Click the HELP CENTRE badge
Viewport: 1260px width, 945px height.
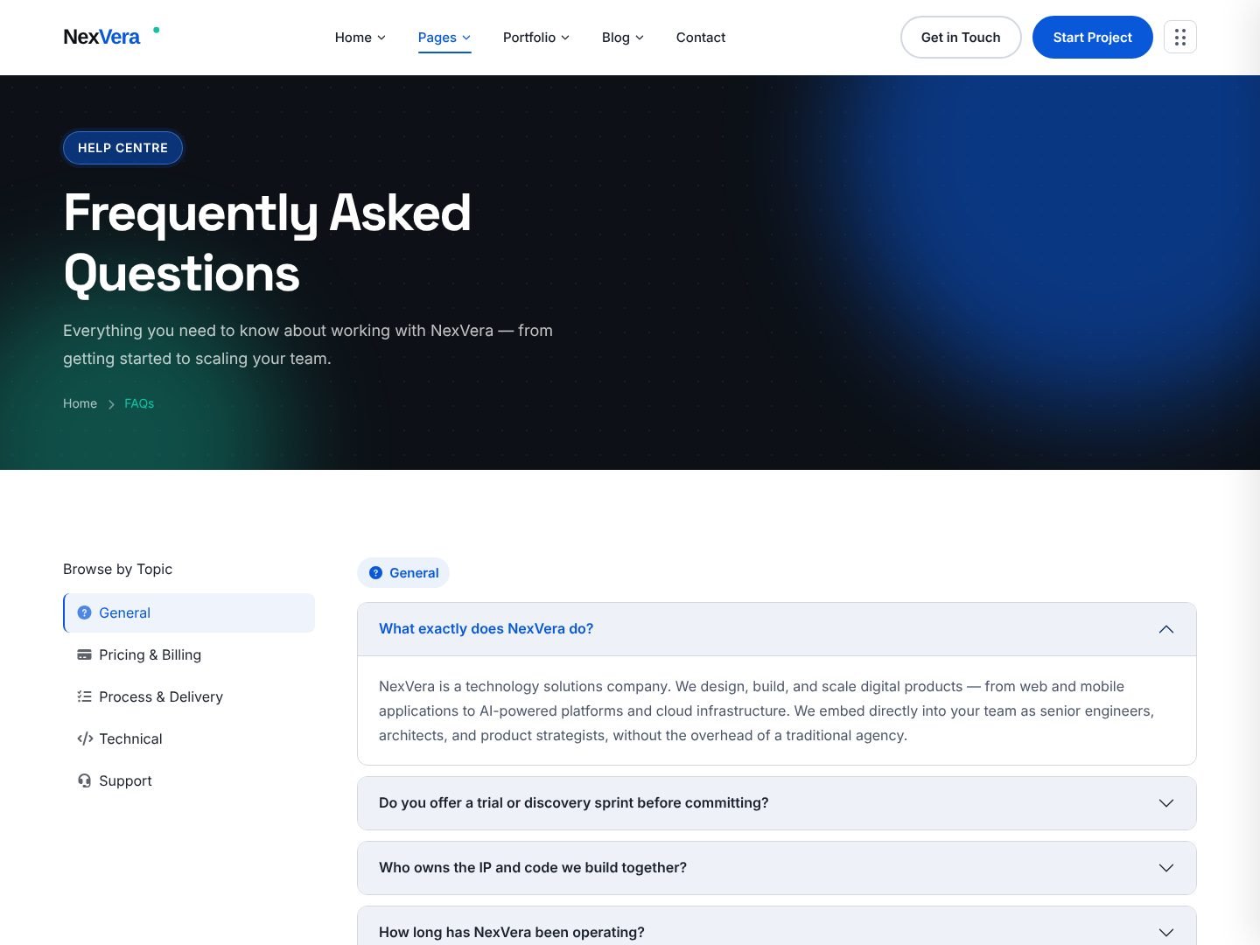click(122, 148)
